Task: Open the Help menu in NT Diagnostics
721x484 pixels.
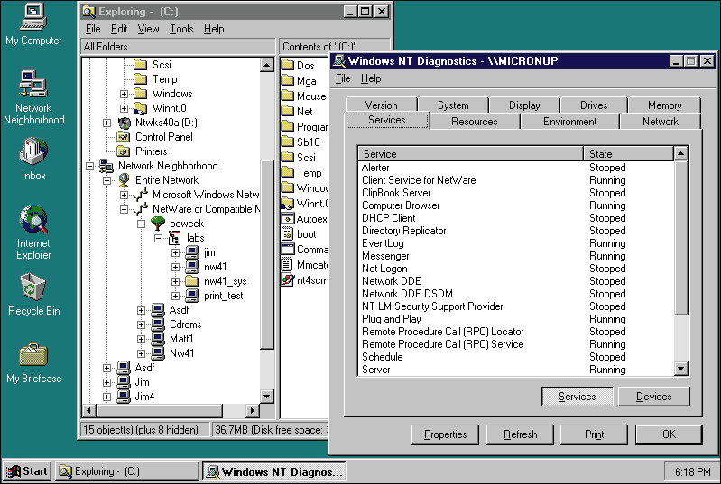Action: (371, 78)
